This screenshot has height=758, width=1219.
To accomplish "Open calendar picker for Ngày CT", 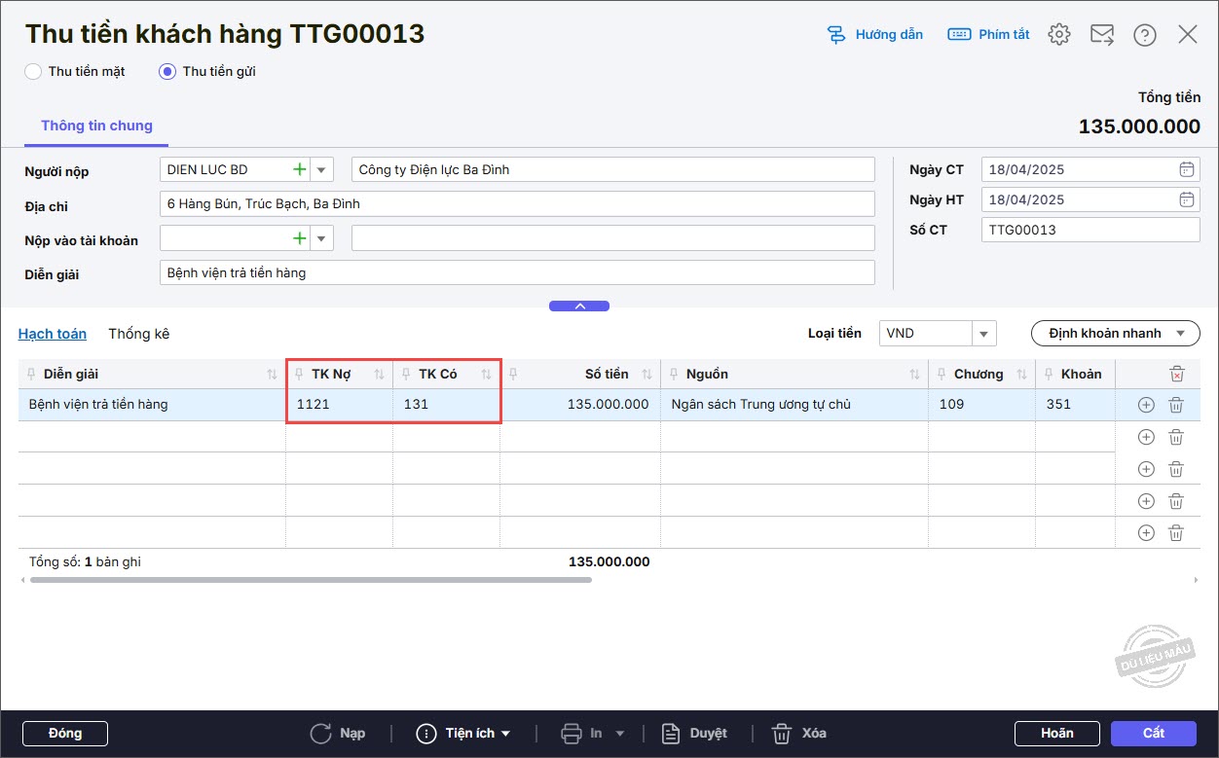I will click(x=1186, y=169).
